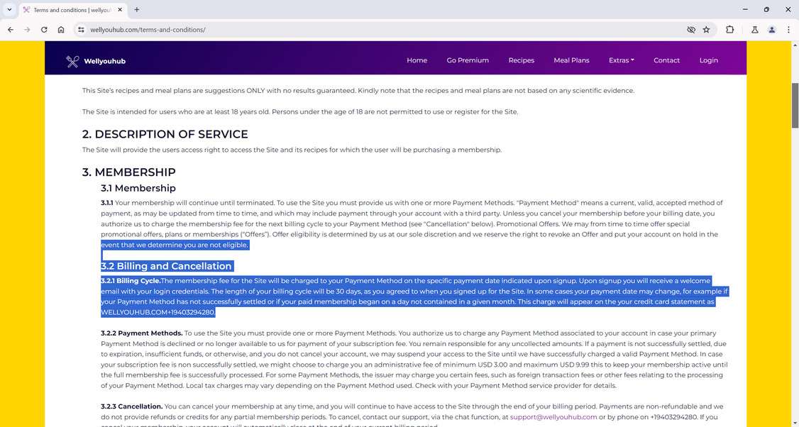Viewport: 799px width, 427px height.
Task: Open a new tab with the plus button
Action: coord(136,9)
